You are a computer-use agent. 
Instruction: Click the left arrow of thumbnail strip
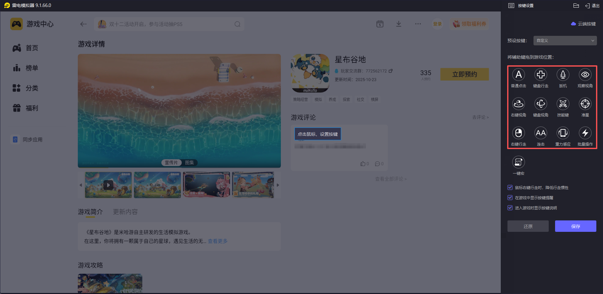pyautogui.click(x=81, y=185)
